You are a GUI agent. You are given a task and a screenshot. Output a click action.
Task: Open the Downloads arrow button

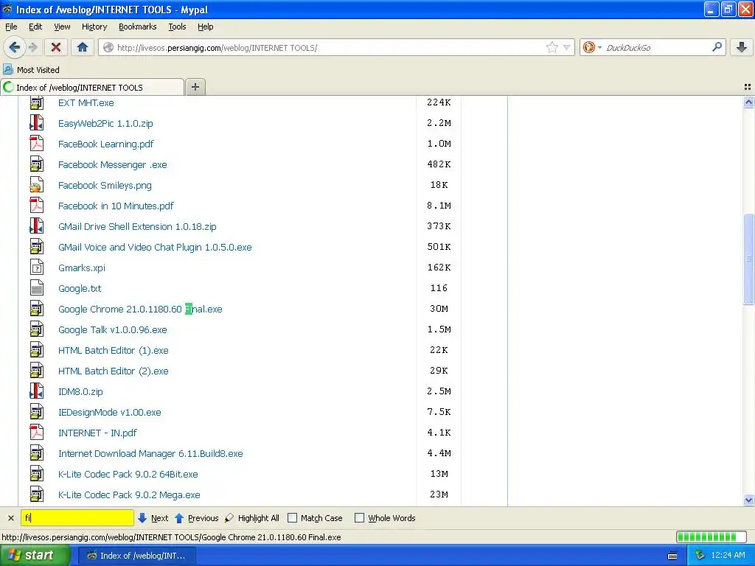click(x=742, y=47)
